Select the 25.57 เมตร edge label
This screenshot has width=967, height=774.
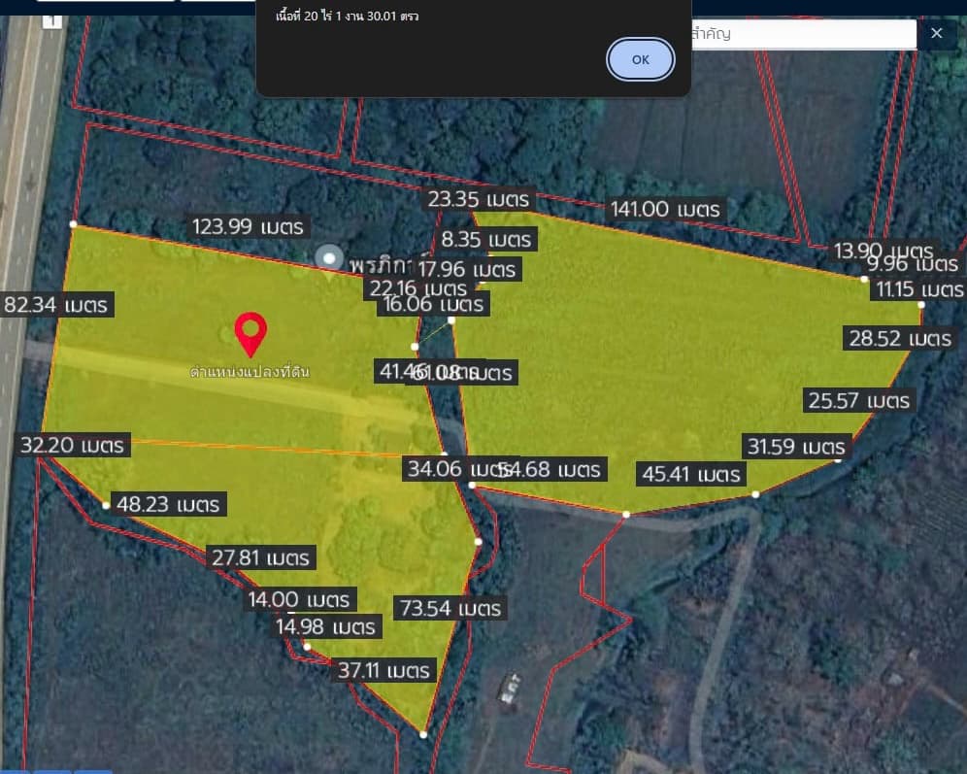pos(858,400)
